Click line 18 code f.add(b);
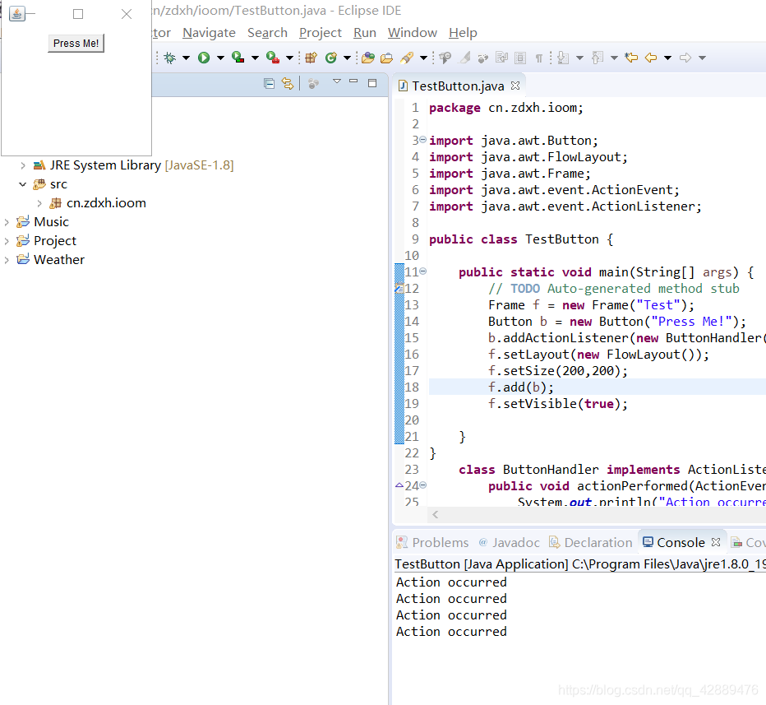The width and height of the screenshot is (766, 705). click(521, 387)
